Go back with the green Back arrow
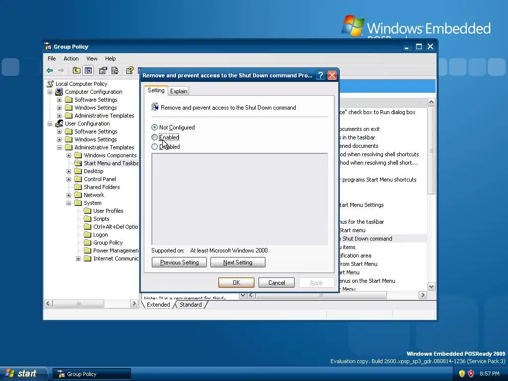508x381 pixels. pyautogui.click(x=50, y=70)
